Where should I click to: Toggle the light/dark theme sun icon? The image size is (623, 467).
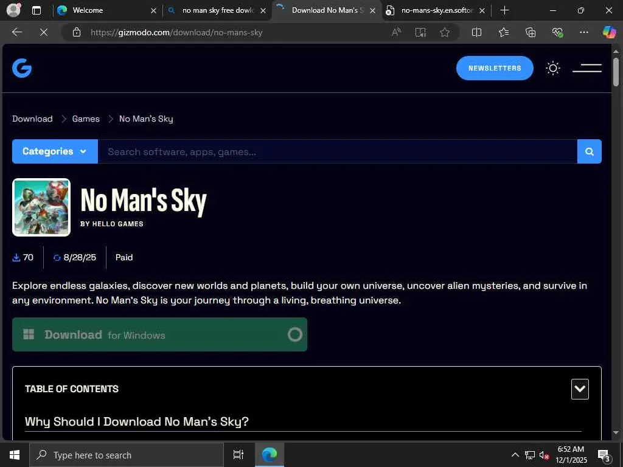coord(552,68)
